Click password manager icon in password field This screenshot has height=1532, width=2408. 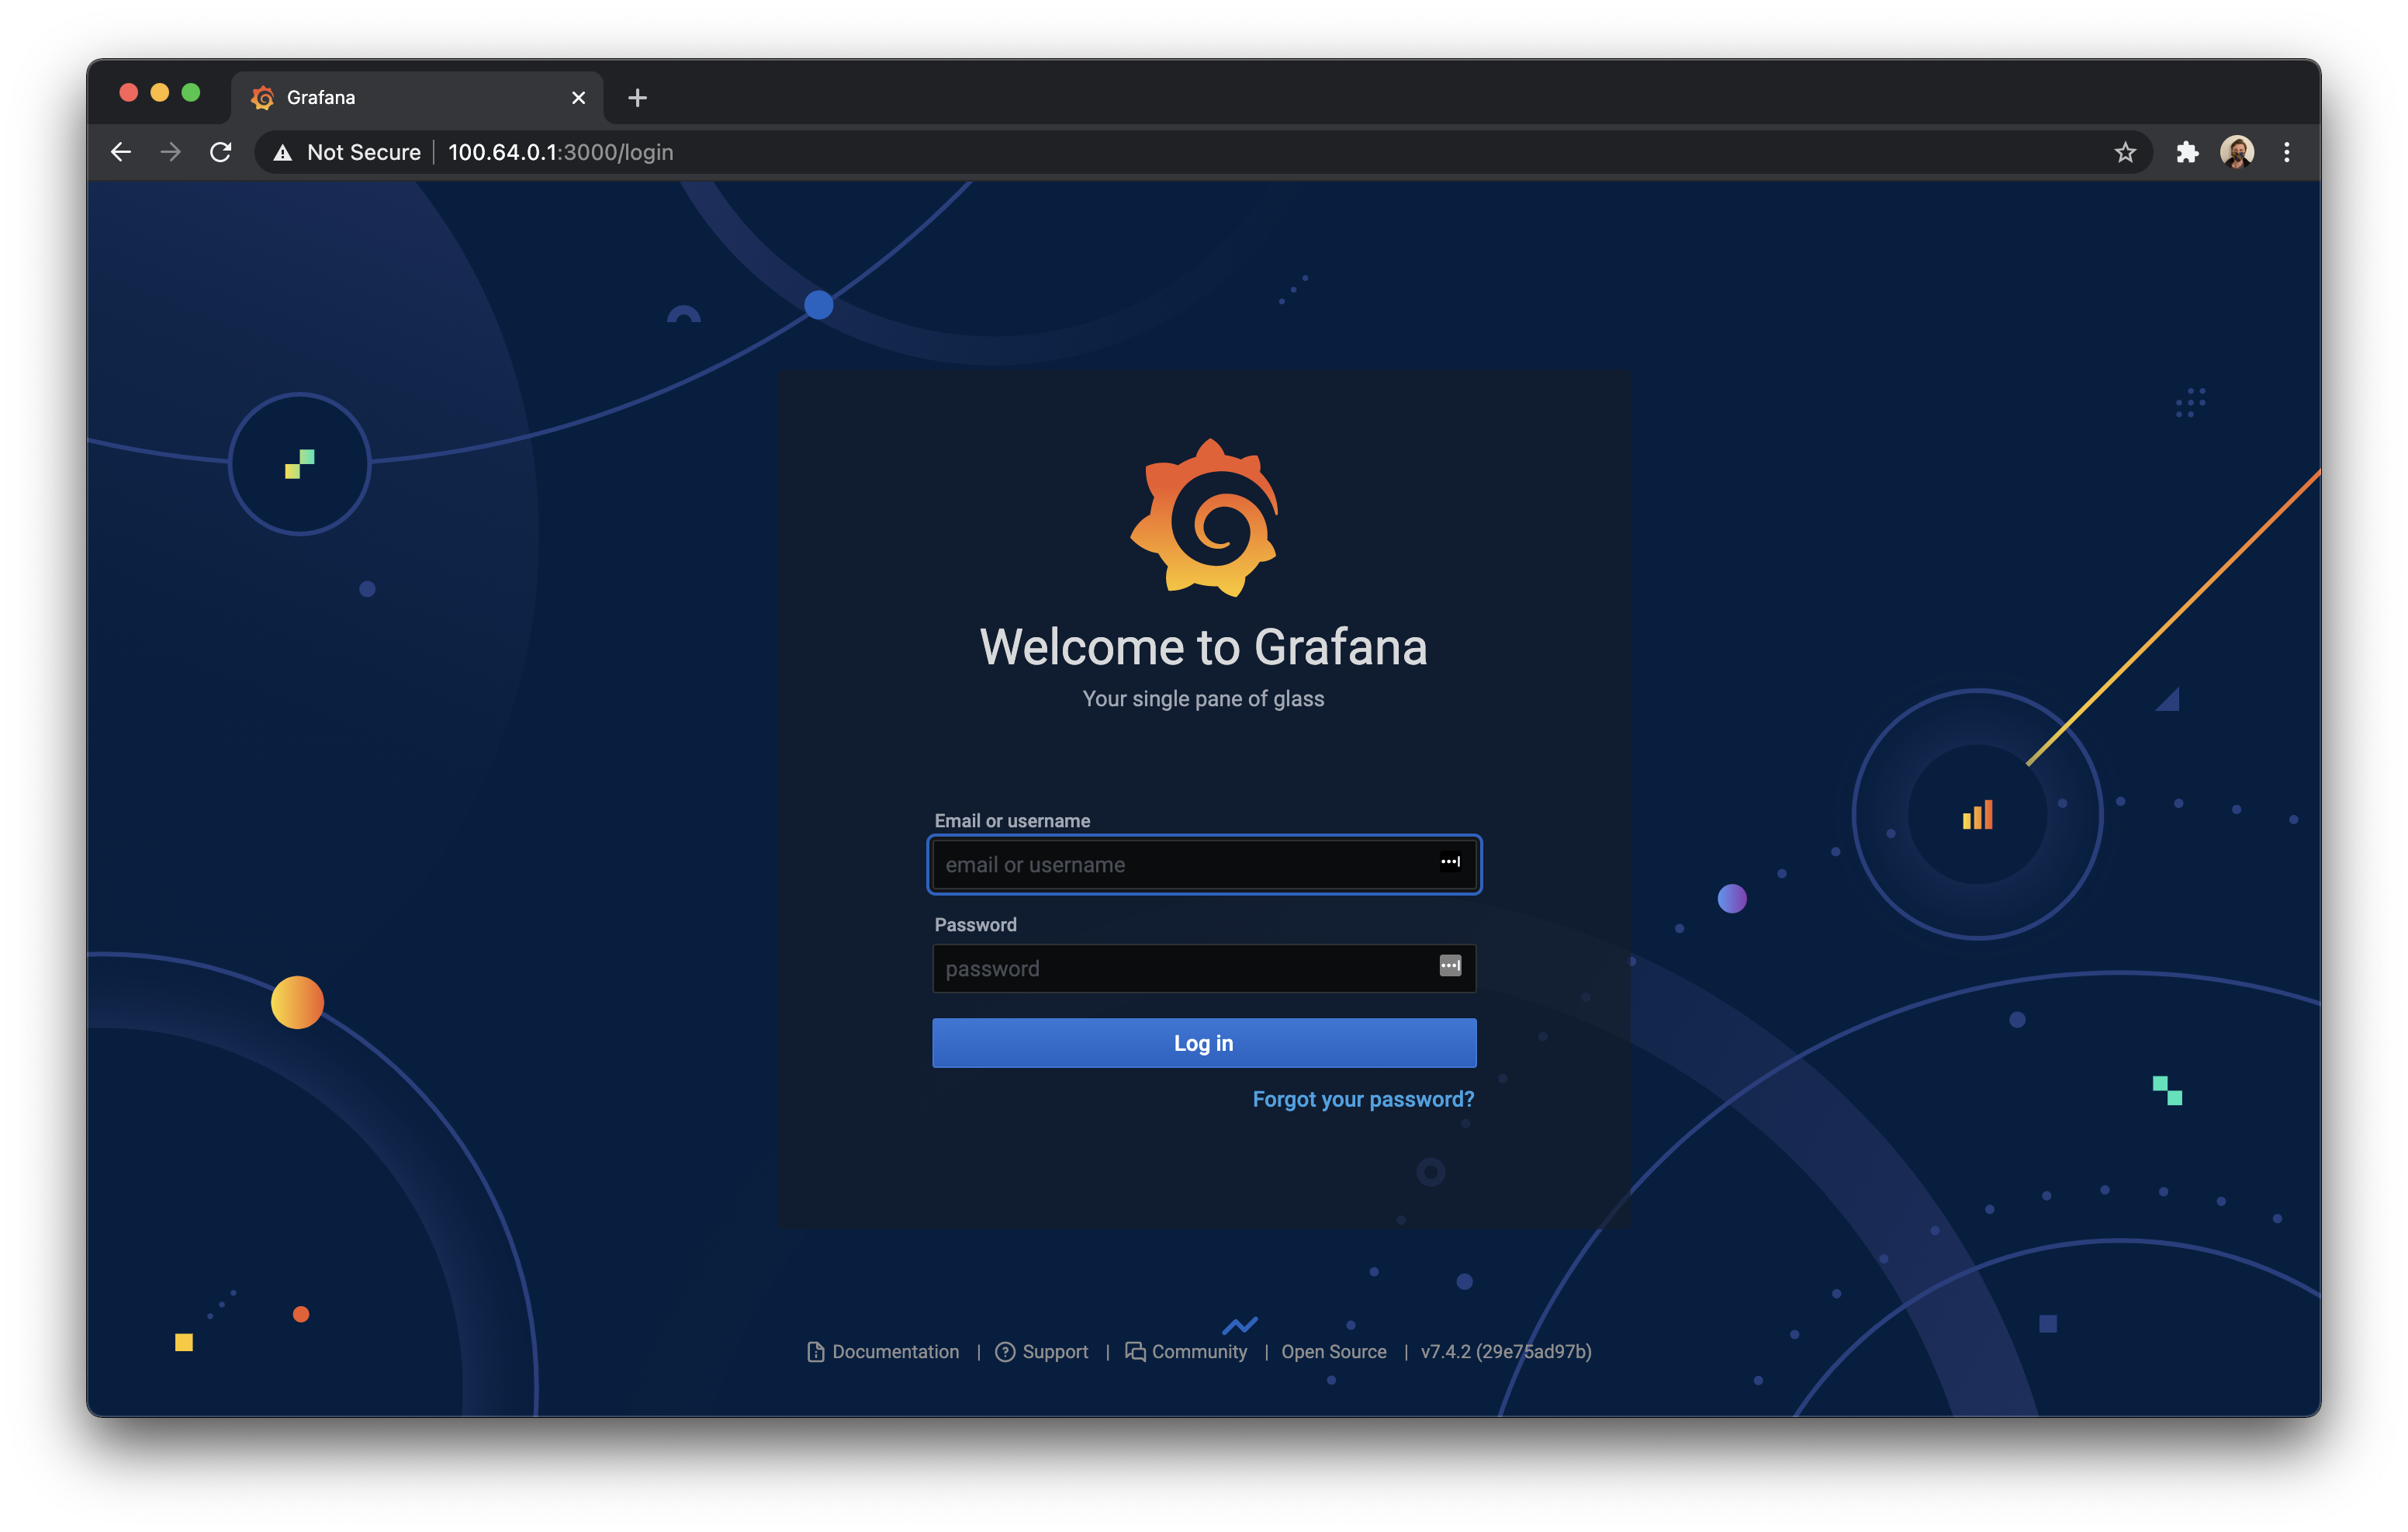1450,965
